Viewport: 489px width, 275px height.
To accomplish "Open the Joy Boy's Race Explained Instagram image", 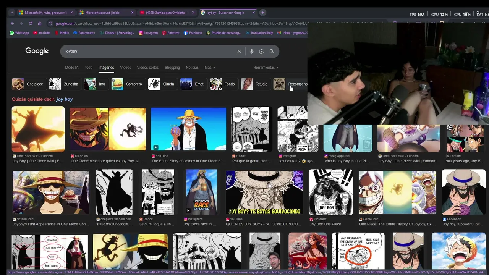I will tap(201, 192).
